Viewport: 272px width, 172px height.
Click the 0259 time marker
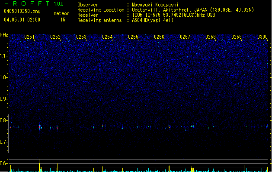click(237, 37)
